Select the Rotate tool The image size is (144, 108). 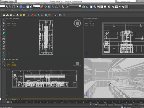(24, 7)
